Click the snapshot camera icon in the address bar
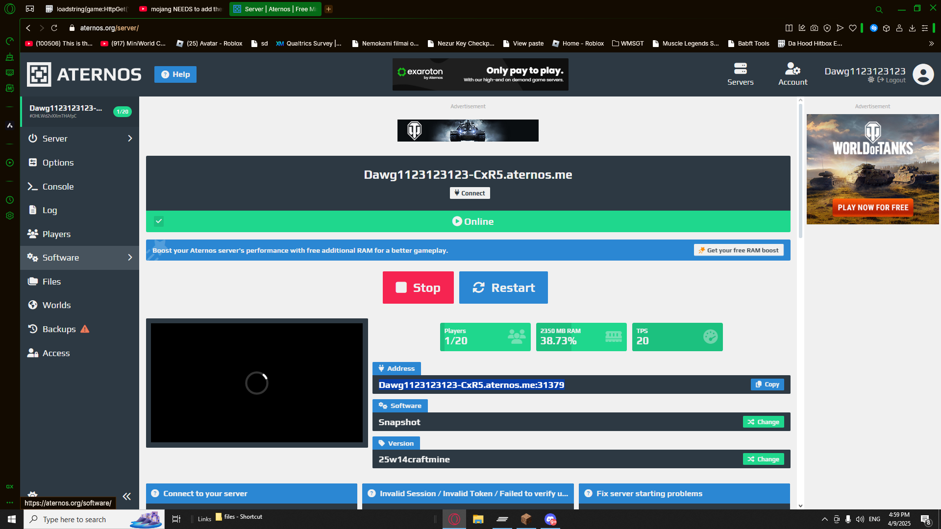This screenshot has height=529, width=941. pos(814,28)
